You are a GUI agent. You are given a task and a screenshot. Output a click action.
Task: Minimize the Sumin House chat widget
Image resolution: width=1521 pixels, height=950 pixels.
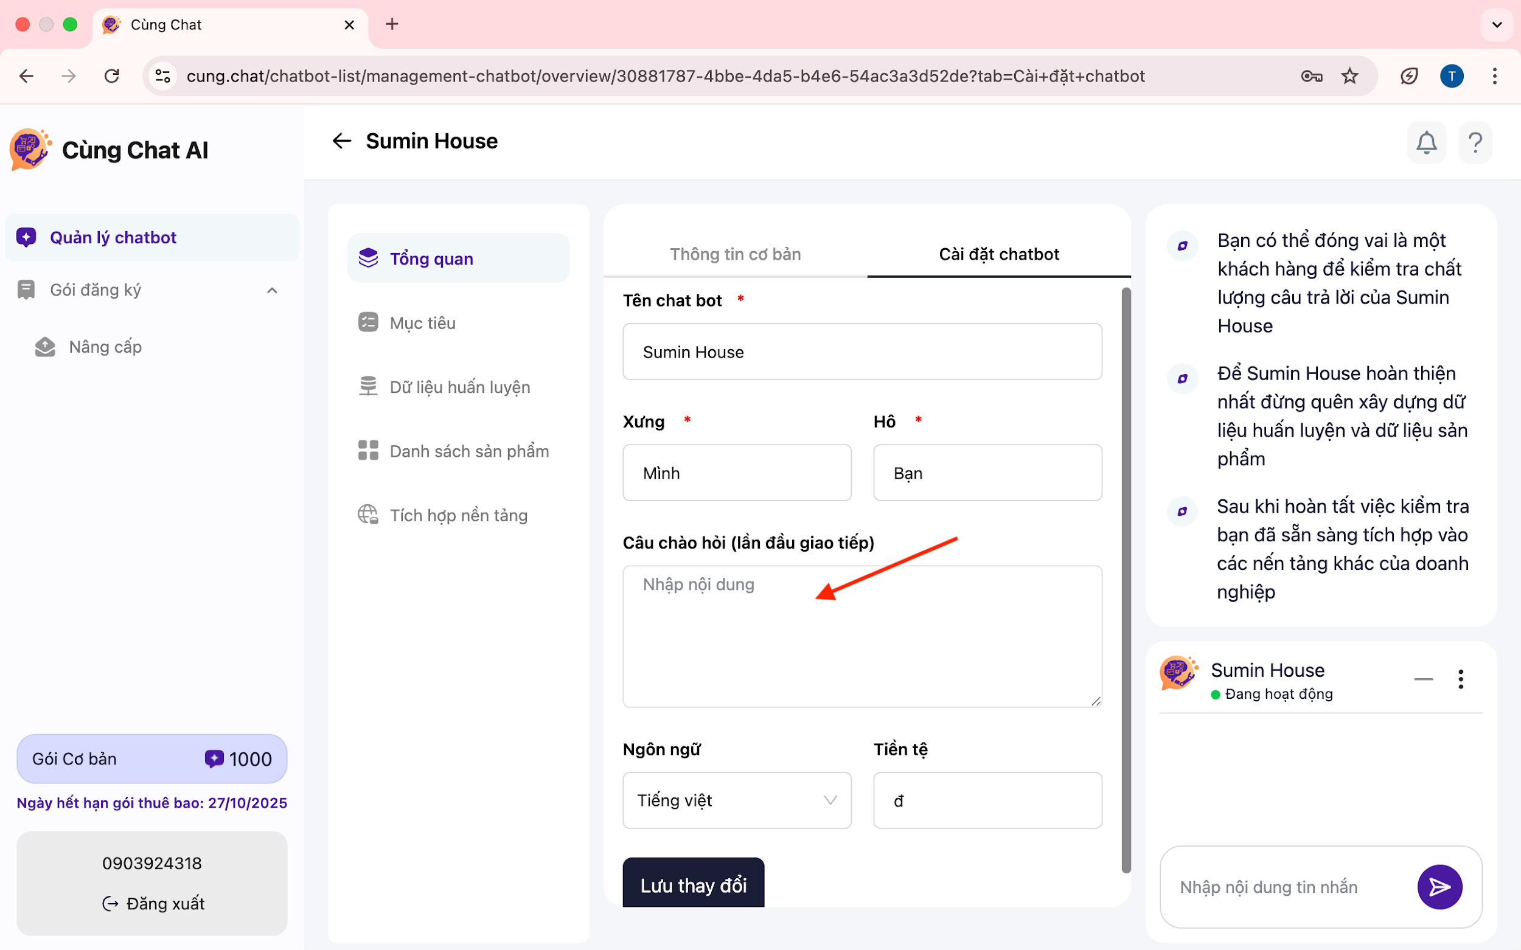[1423, 679]
